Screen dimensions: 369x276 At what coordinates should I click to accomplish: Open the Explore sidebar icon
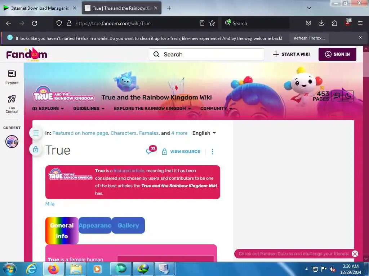coord(12,78)
